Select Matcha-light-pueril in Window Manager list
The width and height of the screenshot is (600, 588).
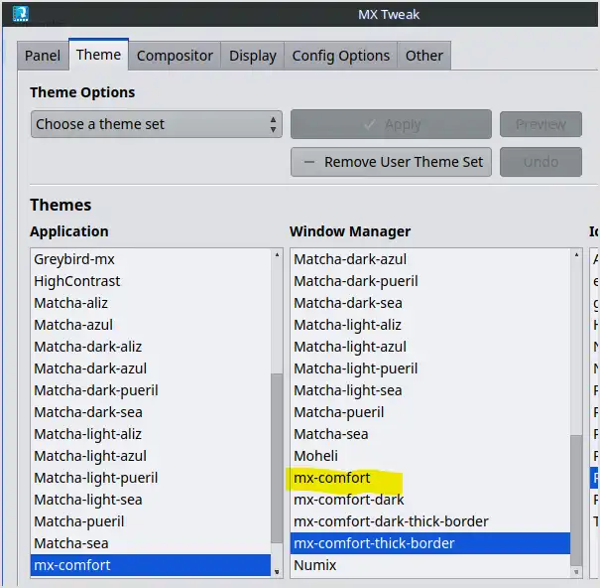pyautogui.click(x=430, y=368)
